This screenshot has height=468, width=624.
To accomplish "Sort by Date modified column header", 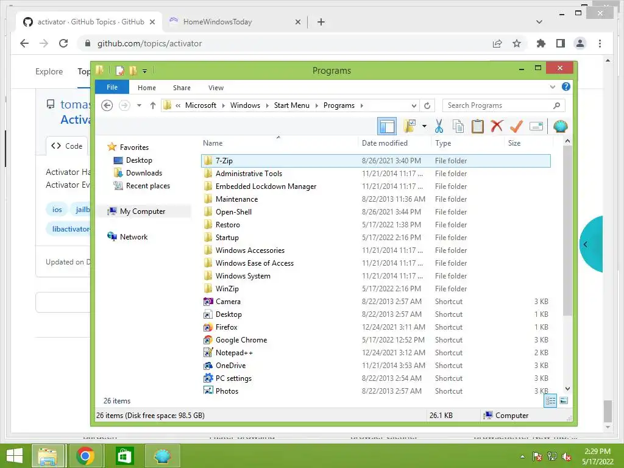I will (x=394, y=143).
